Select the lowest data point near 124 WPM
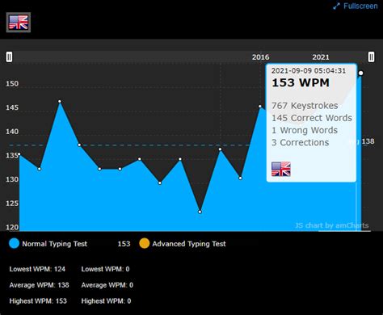 point(200,212)
